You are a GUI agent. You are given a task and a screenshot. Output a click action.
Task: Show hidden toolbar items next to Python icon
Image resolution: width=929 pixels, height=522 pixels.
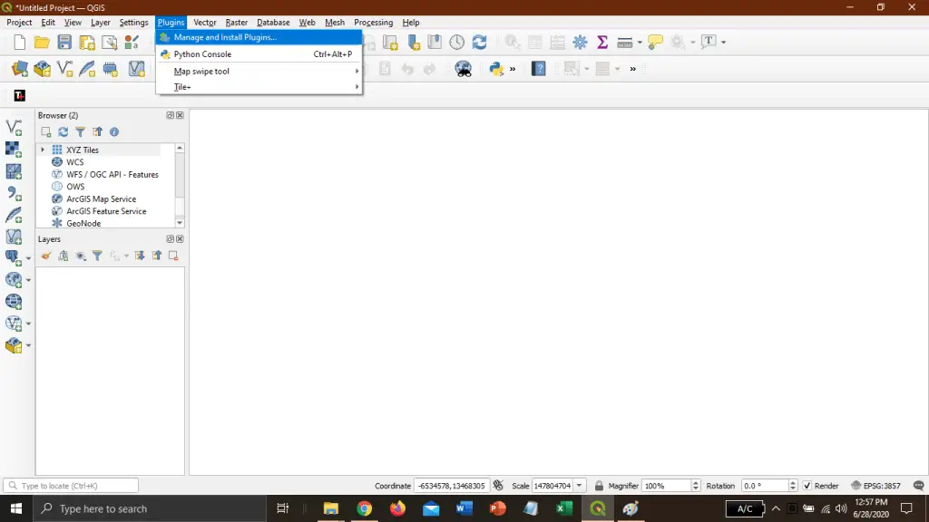click(513, 69)
